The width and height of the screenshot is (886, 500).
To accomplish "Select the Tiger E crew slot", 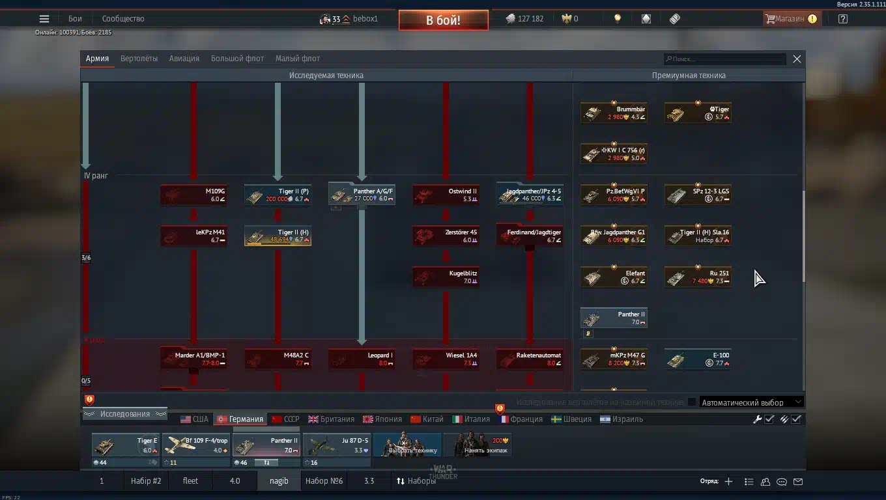I will point(126,446).
